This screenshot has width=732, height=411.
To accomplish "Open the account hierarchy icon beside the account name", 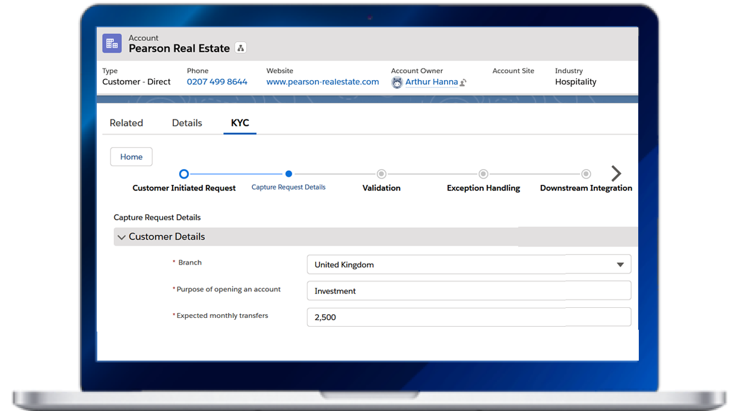I will [240, 47].
